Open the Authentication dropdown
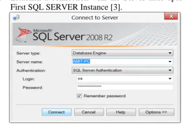This screenshot has width=182, height=124. [x=122, y=70]
